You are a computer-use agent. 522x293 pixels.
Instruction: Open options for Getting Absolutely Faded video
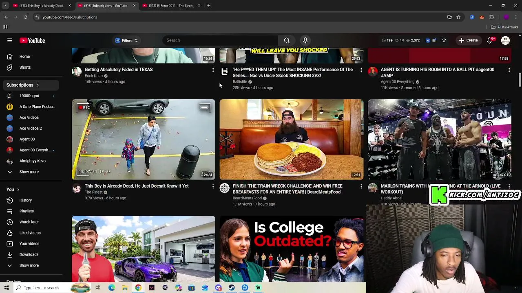pos(213,70)
